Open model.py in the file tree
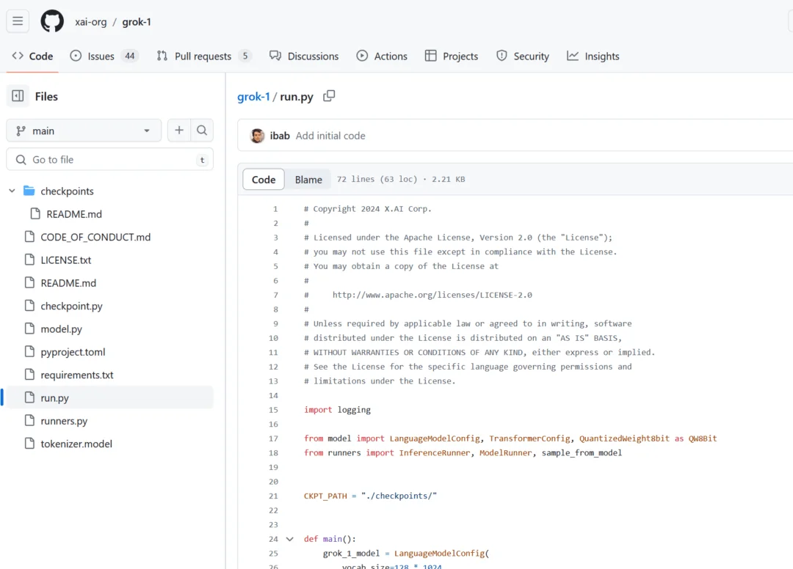The width and height of the screenshot is (793, 569). [61, 329]
